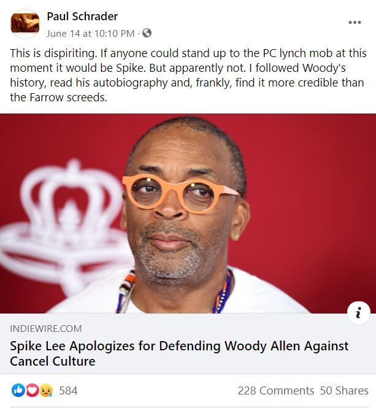Open the three-dot post options menu
This screenshot has width=376, height=408.
(x=355, y=22)
